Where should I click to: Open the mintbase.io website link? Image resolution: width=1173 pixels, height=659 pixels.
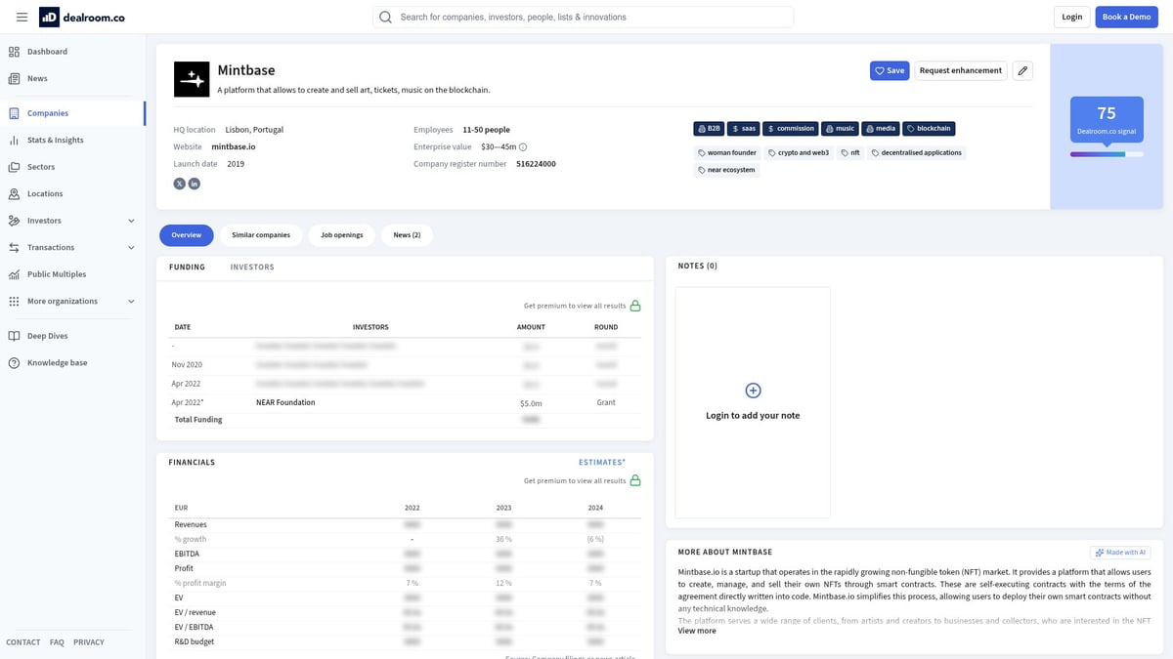[x=234, y=146]
